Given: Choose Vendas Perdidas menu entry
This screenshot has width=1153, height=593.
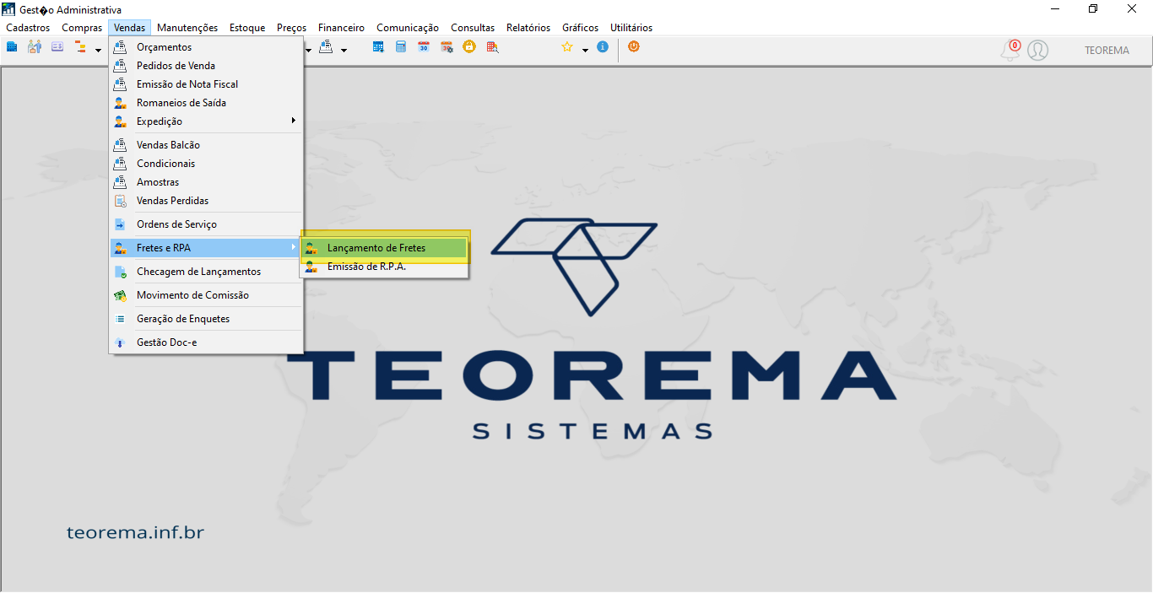Looking at the screenshot, I should (x=206, y=201).
